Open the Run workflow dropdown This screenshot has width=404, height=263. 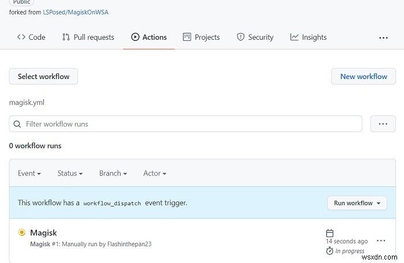coord(357,203)
